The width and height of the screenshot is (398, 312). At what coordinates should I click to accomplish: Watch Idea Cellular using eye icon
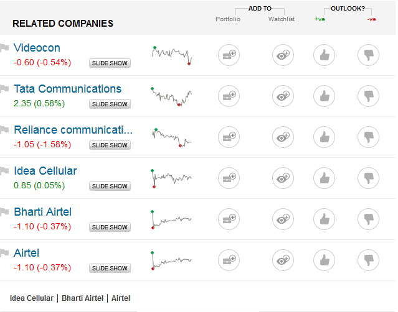[283, 178]
